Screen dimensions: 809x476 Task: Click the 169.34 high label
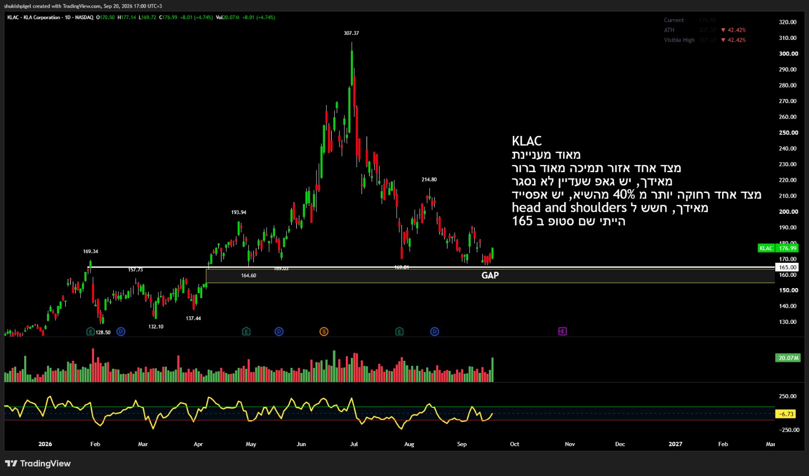click(x=91, y=251)
